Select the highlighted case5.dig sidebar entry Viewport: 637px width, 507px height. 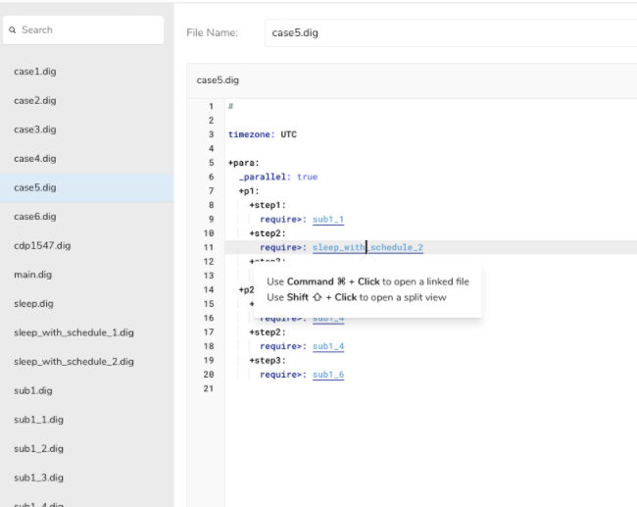pyautogui.click(x=34, y=187)
